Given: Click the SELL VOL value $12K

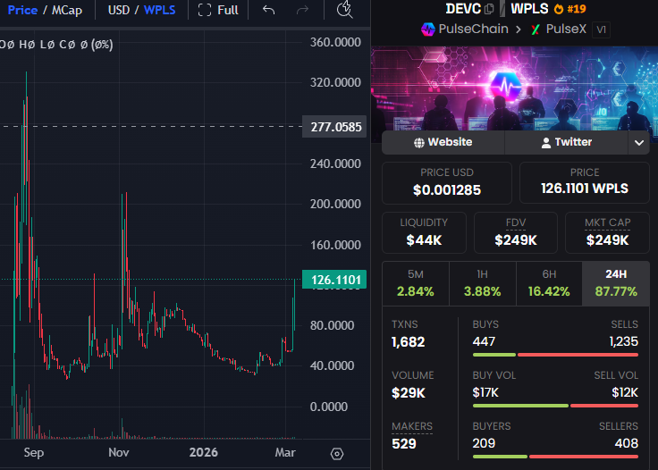Looking at the screenshot, I should point(625,392).
